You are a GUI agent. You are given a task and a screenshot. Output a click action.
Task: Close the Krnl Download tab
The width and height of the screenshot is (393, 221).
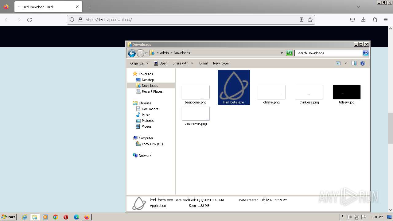[x=77, y=7]
